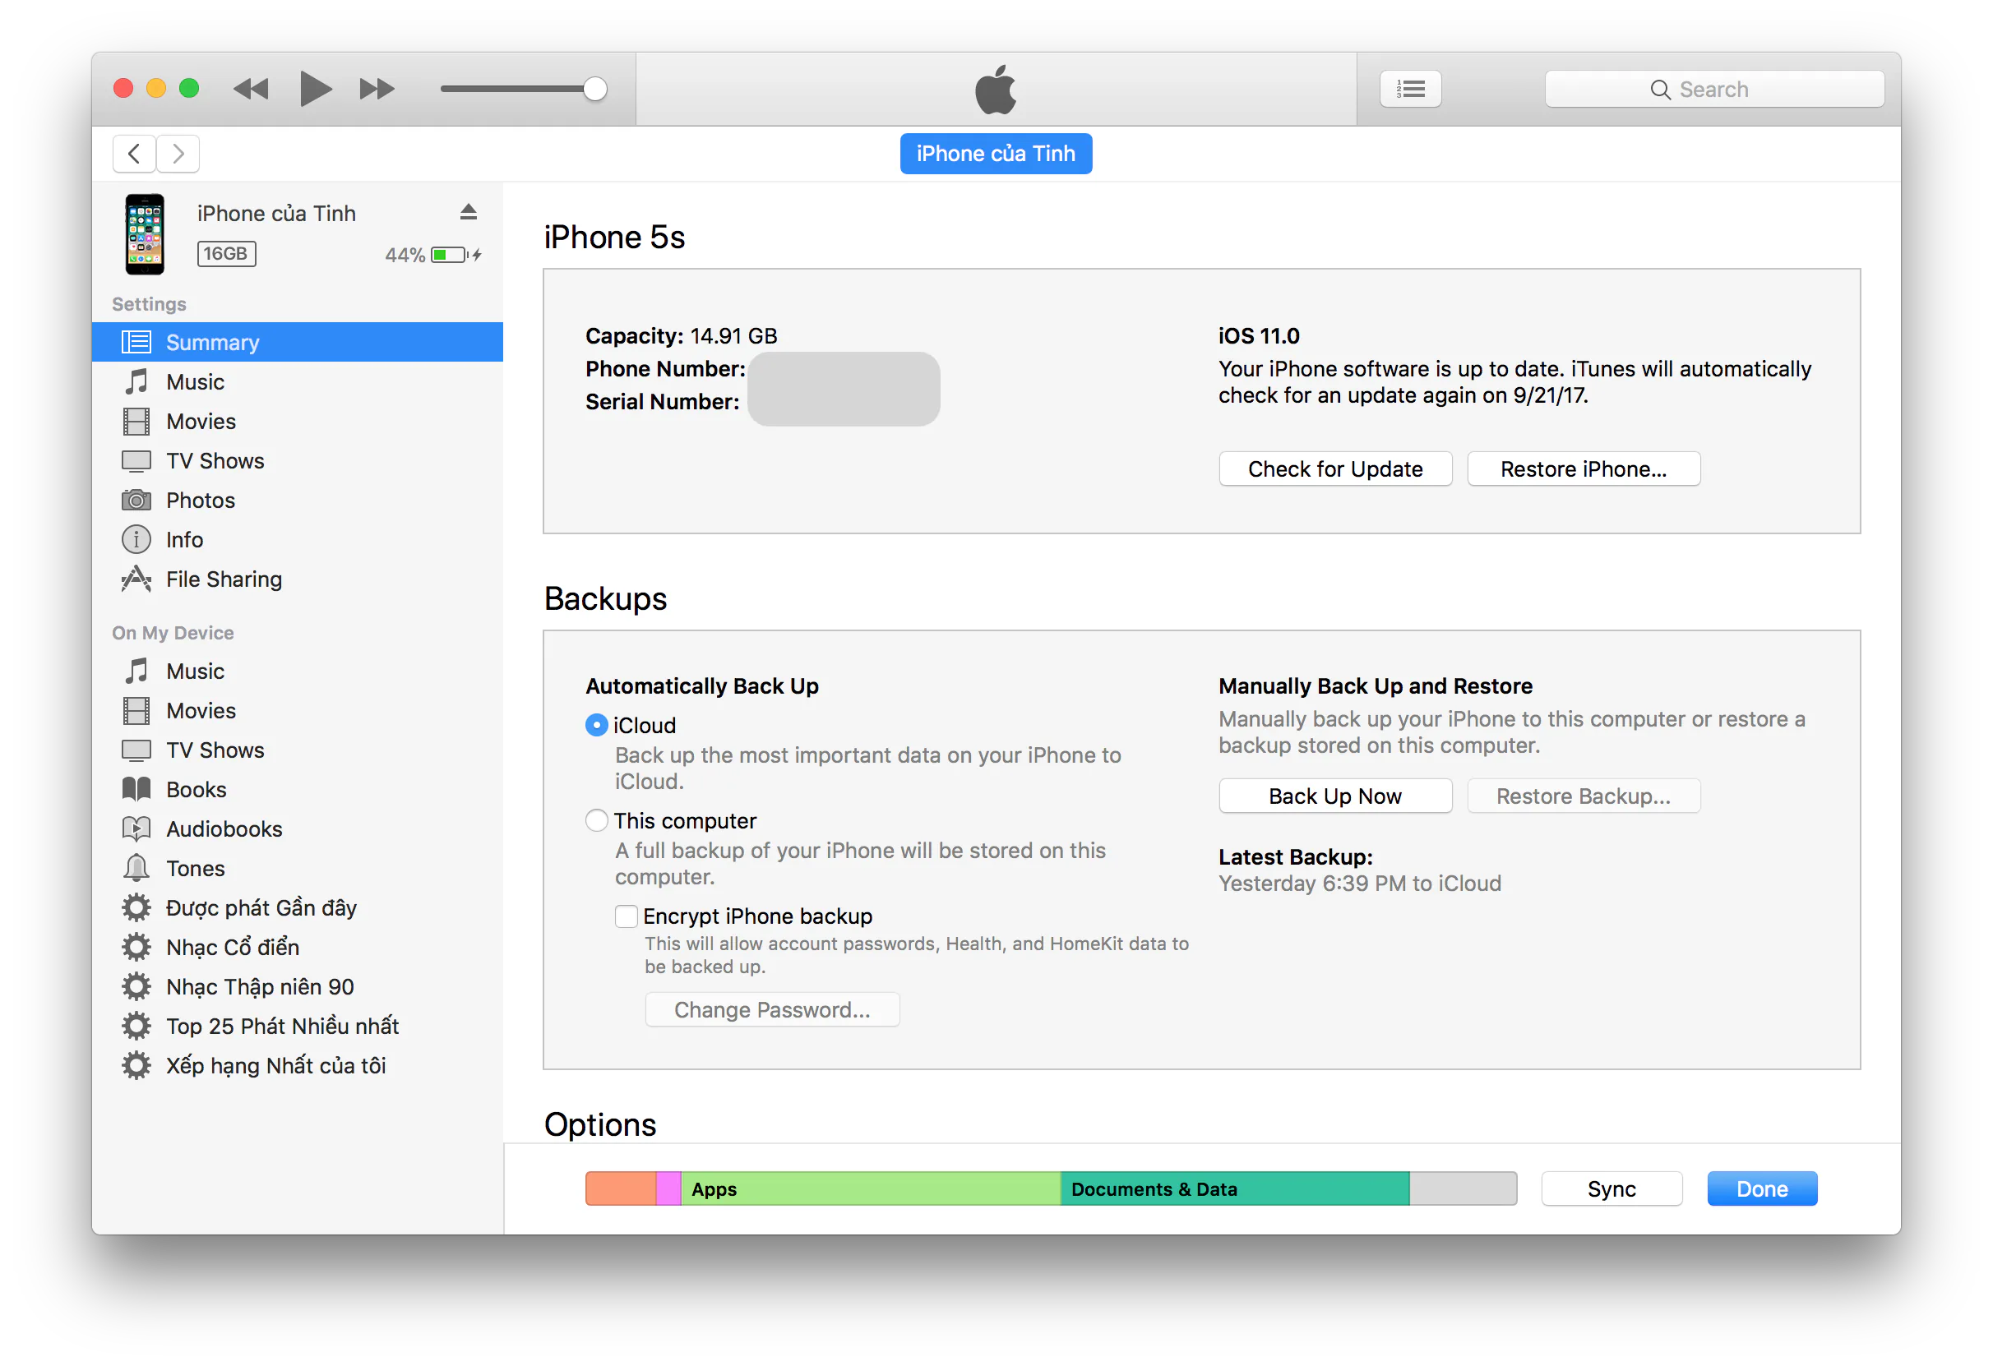Select This computer backup option

pyautogui.click(x=596, y=821)
